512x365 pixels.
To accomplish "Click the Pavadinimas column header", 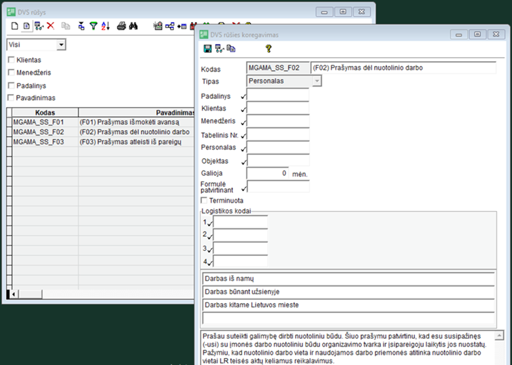I will [137, 112].
